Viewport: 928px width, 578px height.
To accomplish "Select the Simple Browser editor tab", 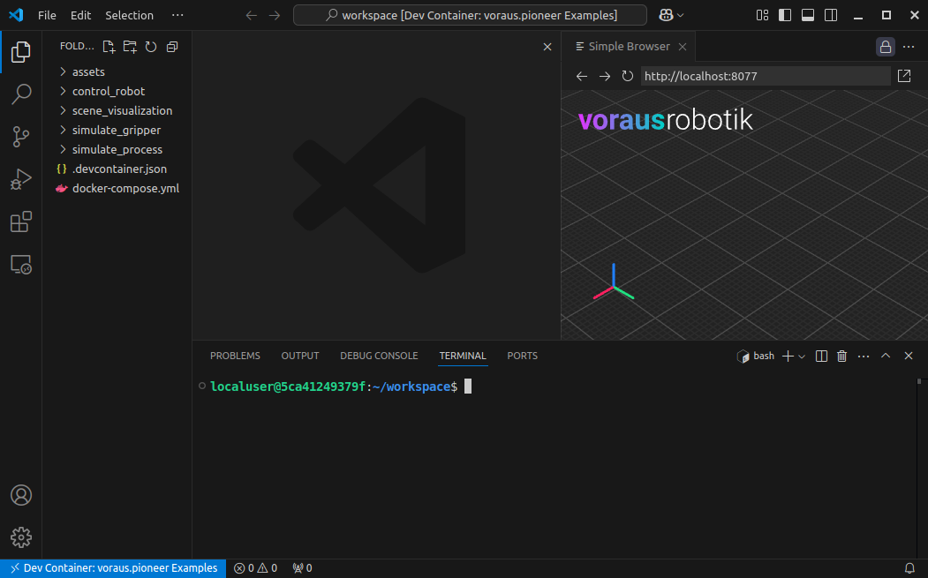I will click(x=628, y=46).
